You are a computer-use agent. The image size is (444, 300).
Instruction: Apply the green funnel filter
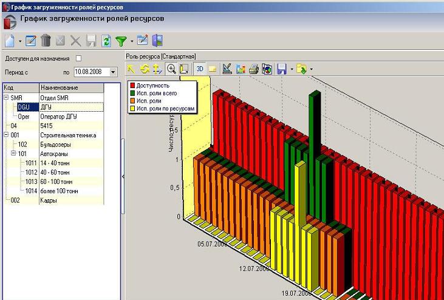(x=121, y=41)
